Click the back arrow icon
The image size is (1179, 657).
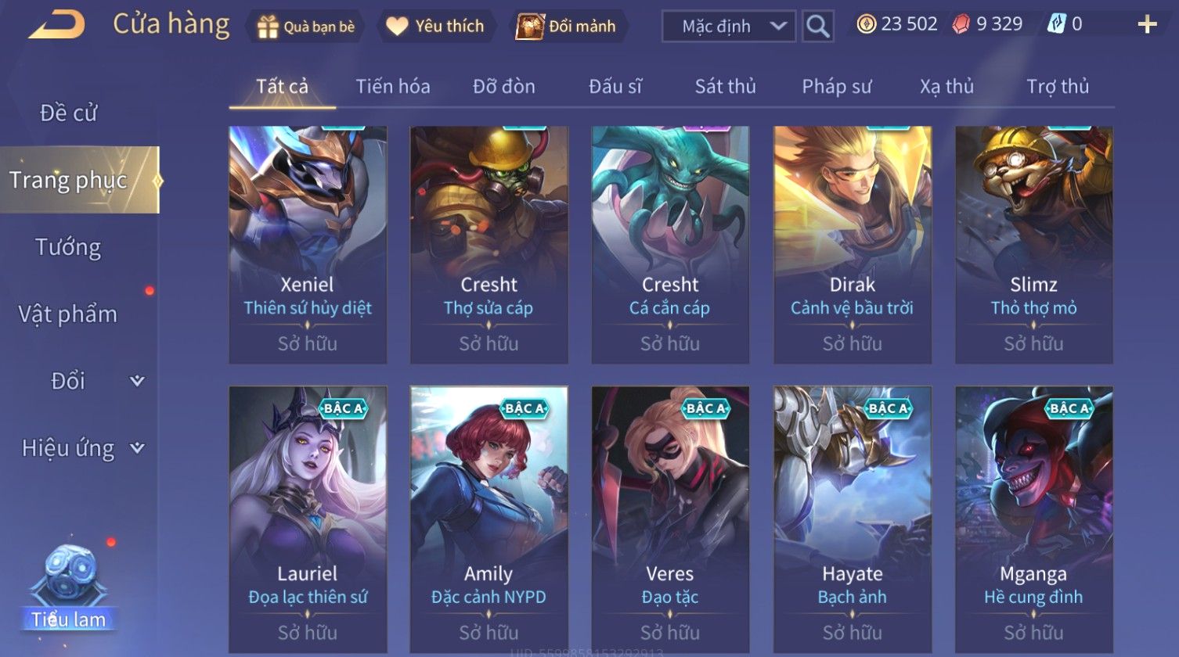(x=57, y=25)
